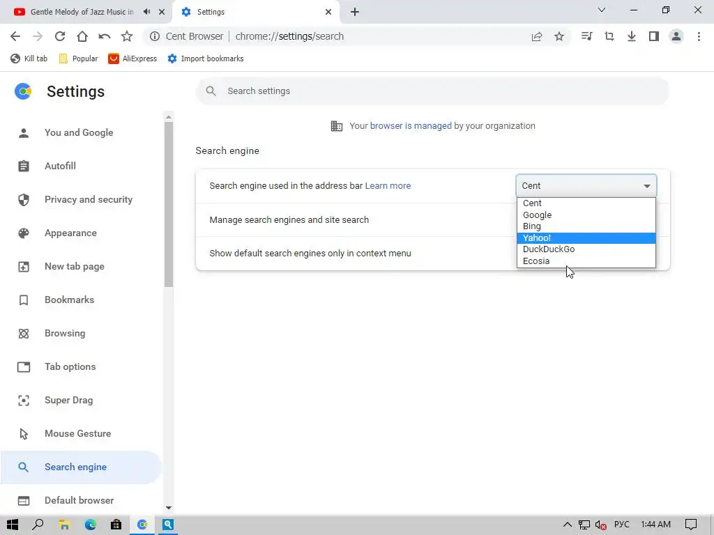
Task: Bookmark this page with address bar star
Action: click(x=559, y=36)
